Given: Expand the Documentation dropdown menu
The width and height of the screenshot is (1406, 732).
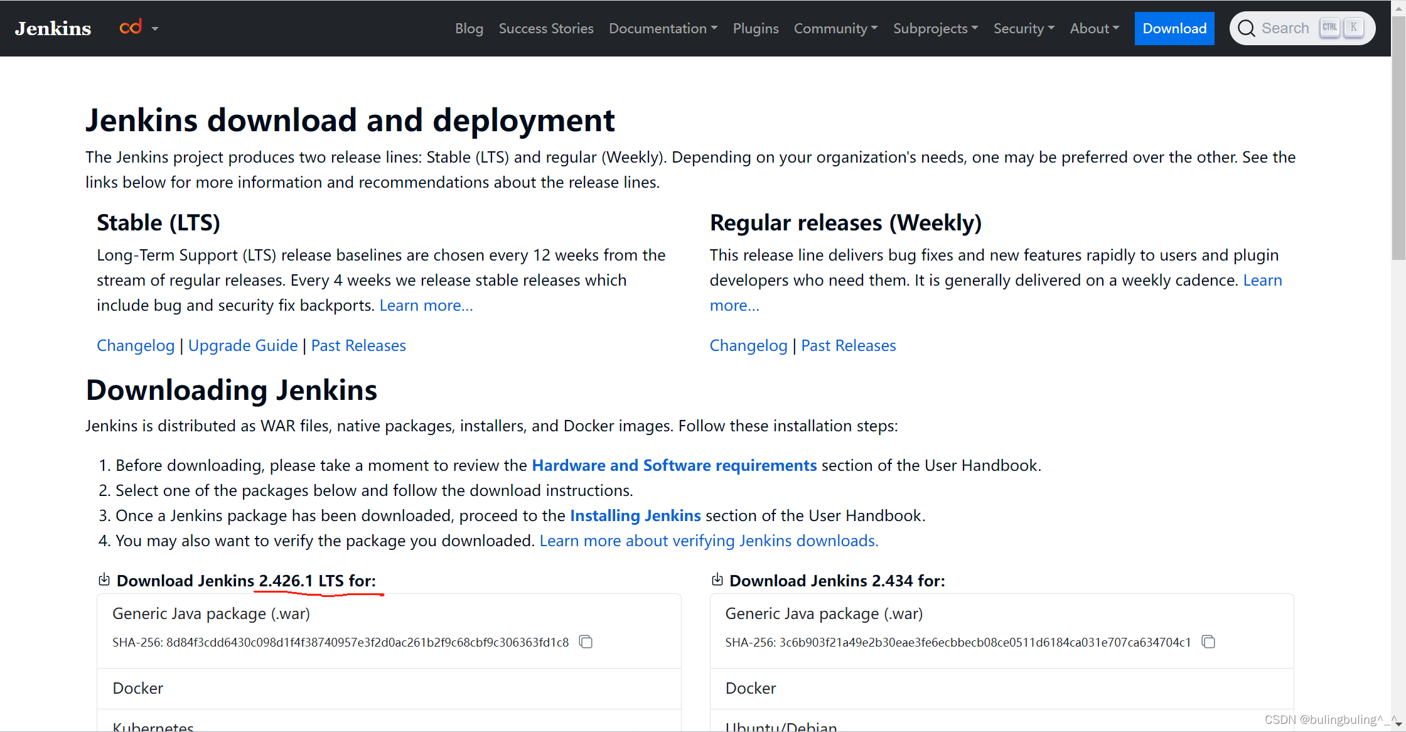Looking at the screenshot, I should click(663, 28).
